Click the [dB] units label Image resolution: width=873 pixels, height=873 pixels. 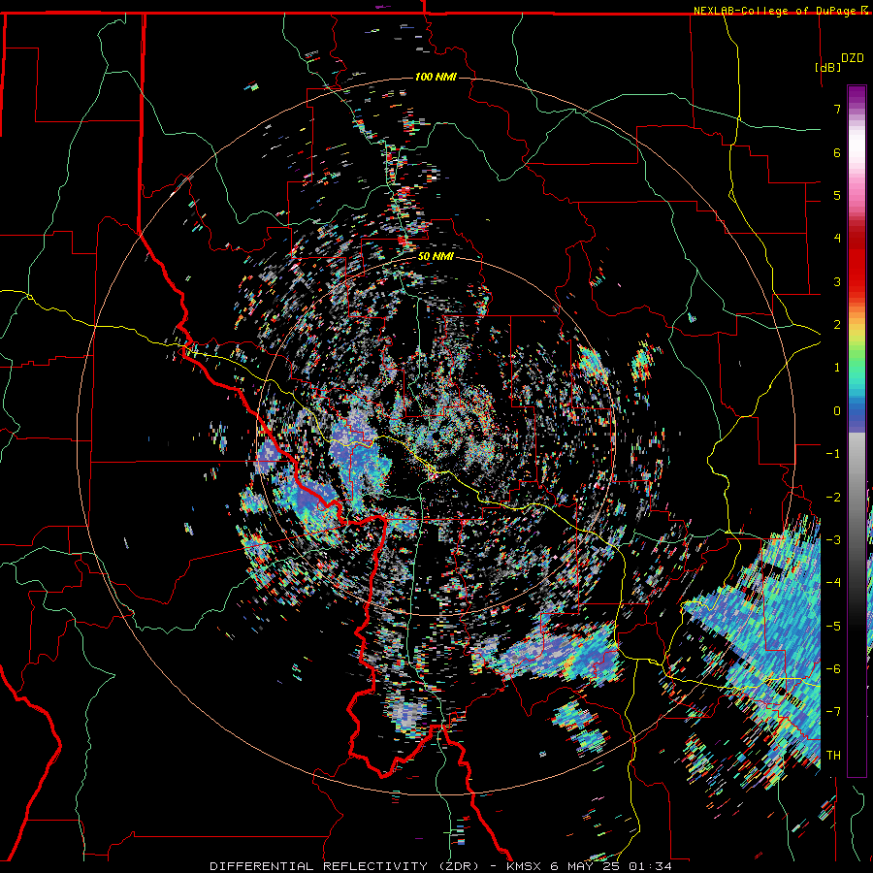click(x=828, y=67)
